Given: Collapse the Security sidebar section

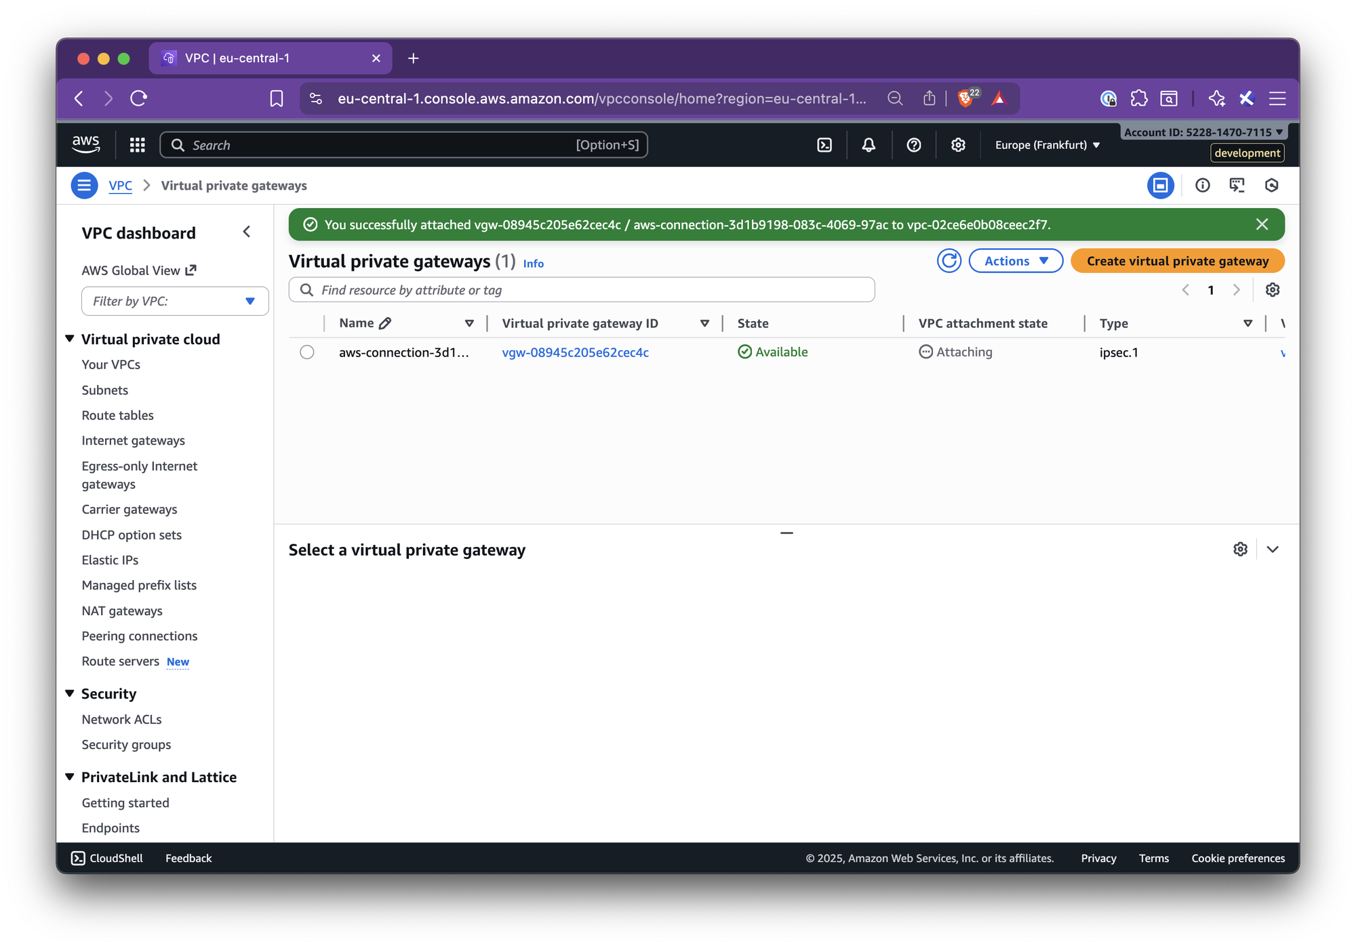Looking at the screenshot, I should pos(70,693).
